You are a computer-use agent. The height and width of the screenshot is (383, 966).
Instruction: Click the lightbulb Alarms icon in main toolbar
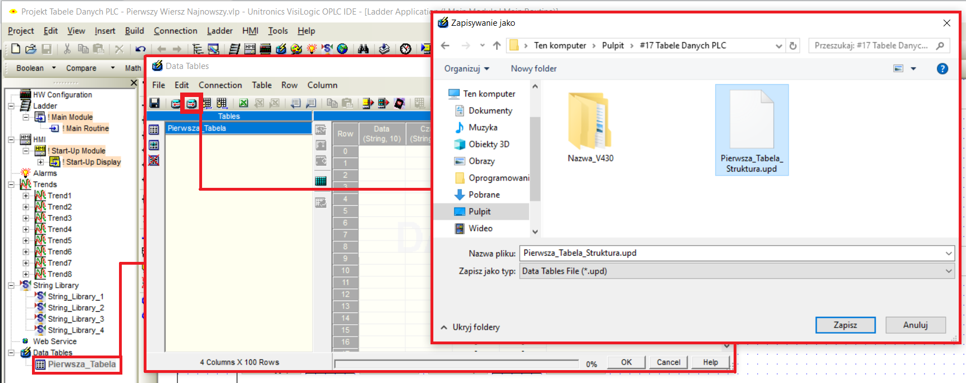(312, 49)
